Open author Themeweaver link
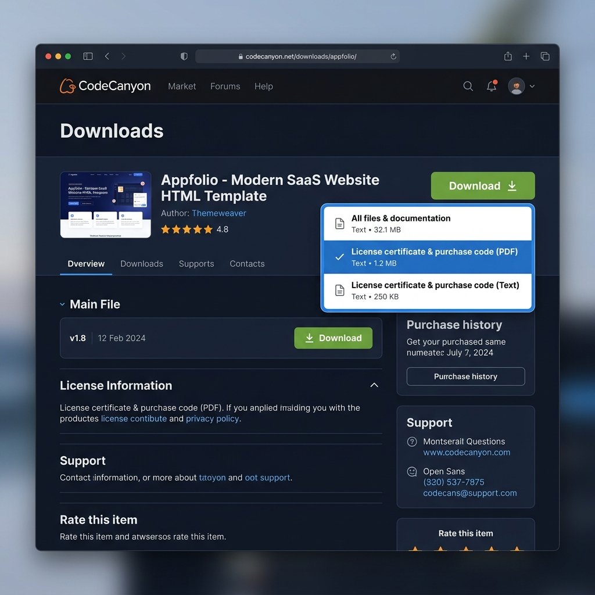 pyautogui.click(x=219, y=213)
